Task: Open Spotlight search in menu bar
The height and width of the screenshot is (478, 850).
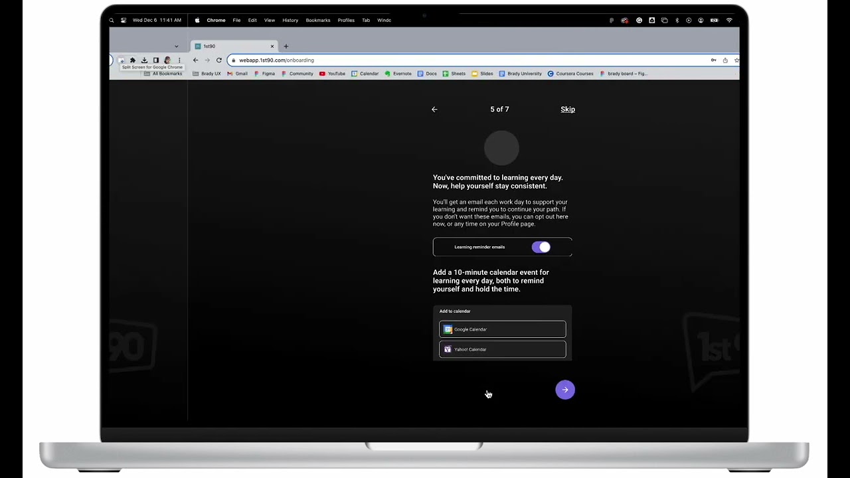Action: 112,21
